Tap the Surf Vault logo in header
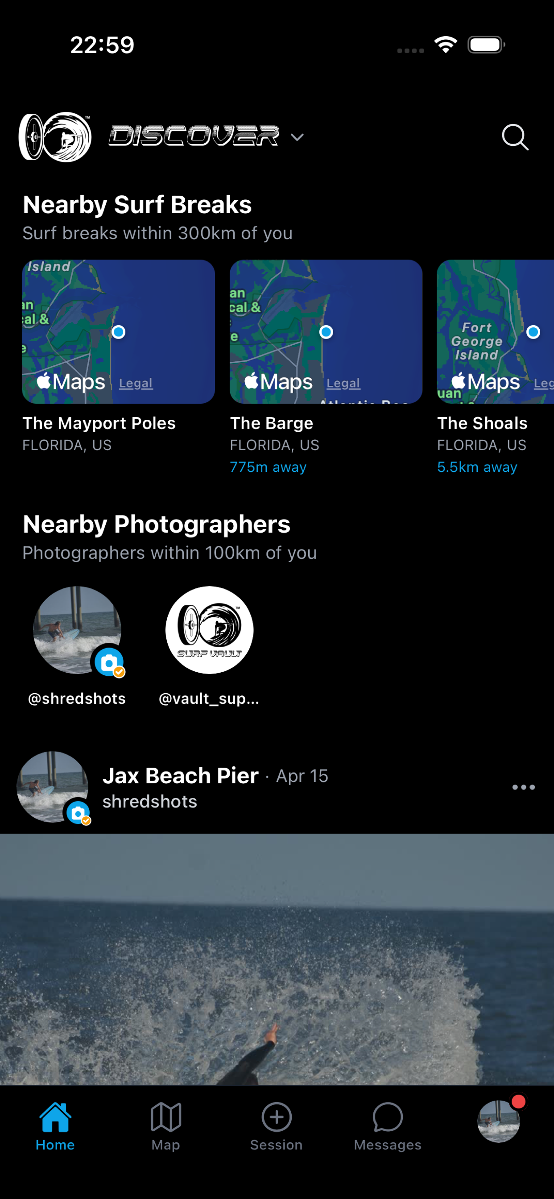 click(55, 137)
